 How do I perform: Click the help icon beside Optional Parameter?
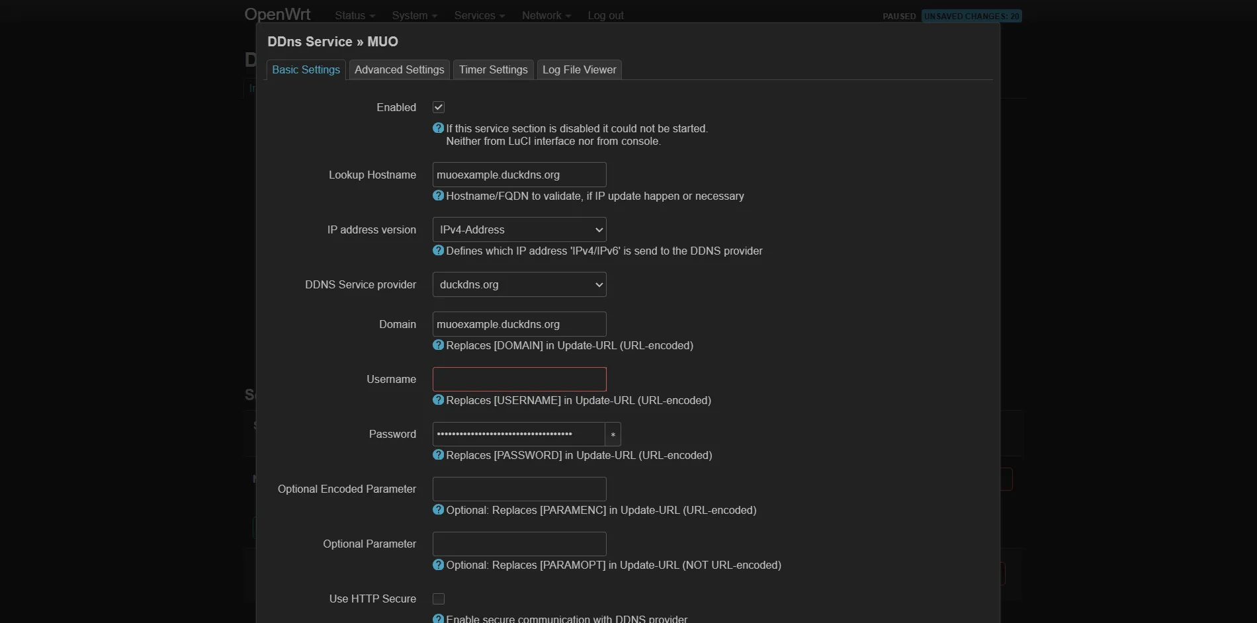pyautogui.click(x=438, y=565)
